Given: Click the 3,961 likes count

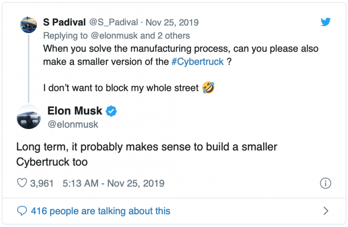Looking at the screenshot, I should 42,183.
